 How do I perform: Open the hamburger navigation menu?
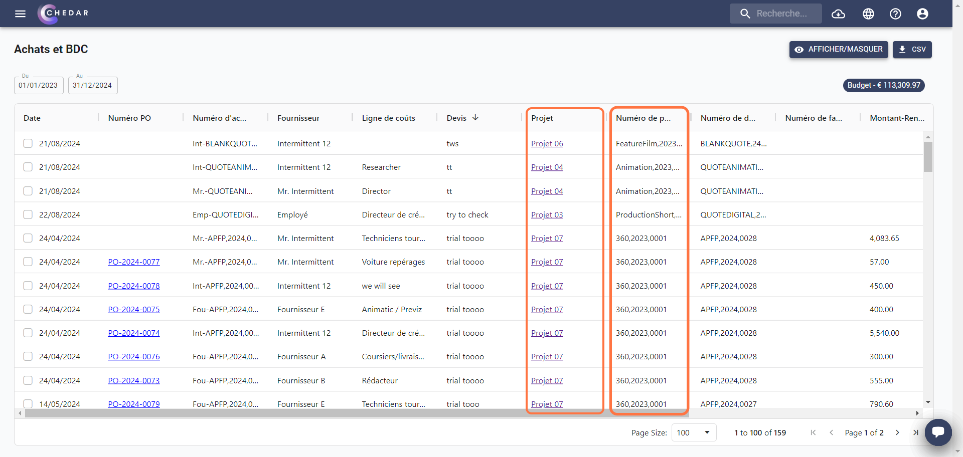[20, 14]
